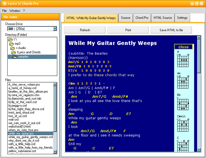This screenshot has width=206, height=158.
Task: Open the ? help menu
Action: pyautogui.click(x=24, y=11)
